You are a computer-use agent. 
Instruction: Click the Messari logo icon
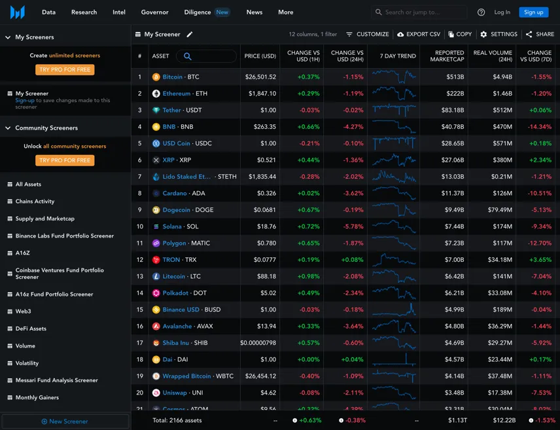(18, 12)
